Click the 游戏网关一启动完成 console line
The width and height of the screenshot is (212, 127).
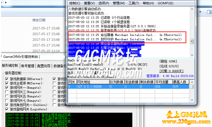tap(41, 121)
